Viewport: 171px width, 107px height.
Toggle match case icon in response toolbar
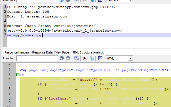pyautogui.click(x=76, y=58)
